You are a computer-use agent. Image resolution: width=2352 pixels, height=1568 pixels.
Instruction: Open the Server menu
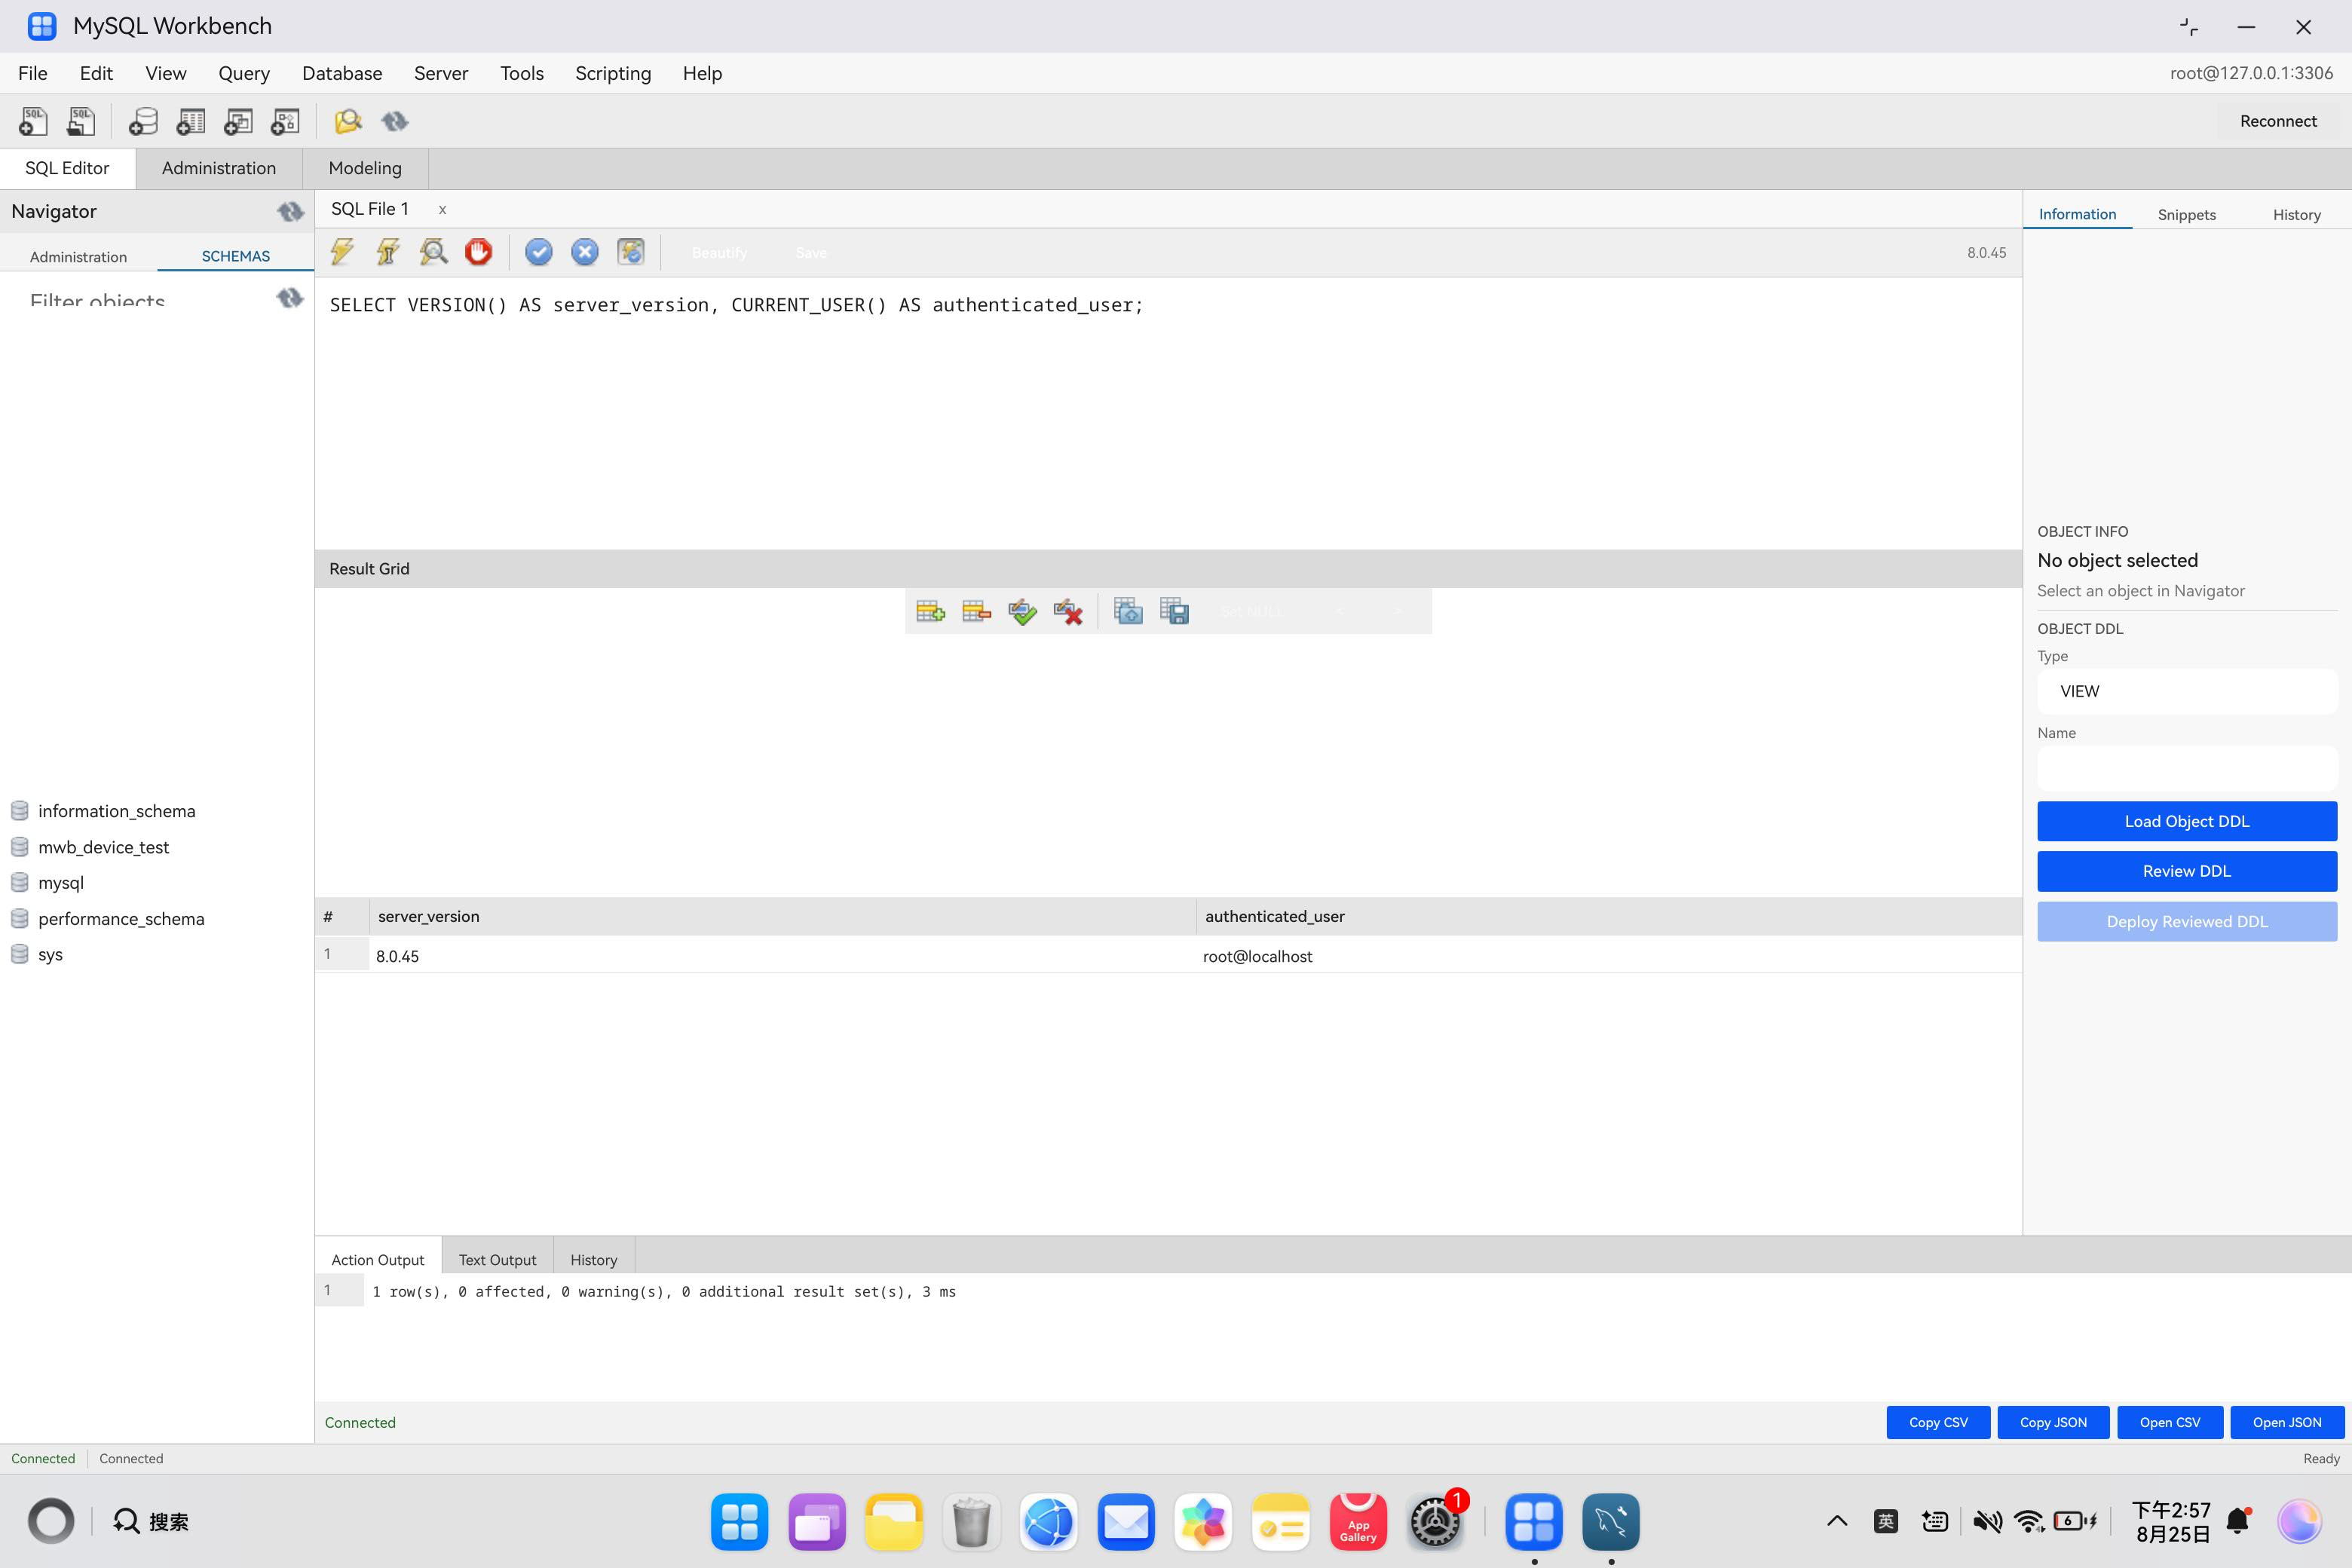(x=441, y=73)
